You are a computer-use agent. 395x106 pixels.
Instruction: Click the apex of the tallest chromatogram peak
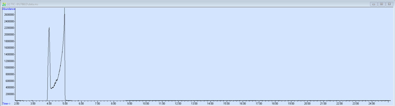tap(64, 8)
